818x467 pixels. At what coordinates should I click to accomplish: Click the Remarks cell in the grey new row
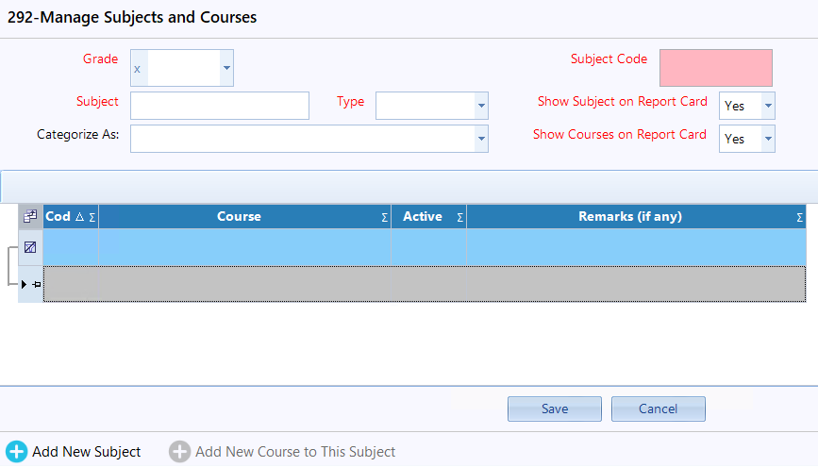tap(636, 284)
